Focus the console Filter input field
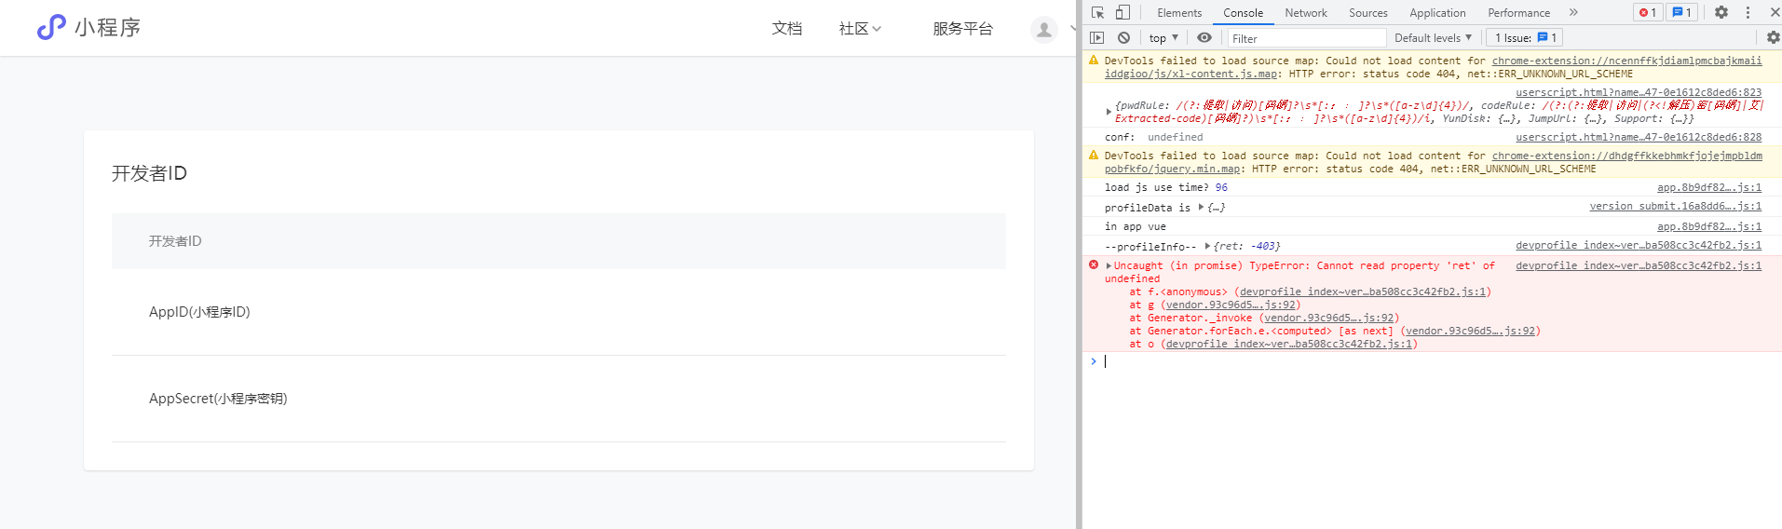1782x529 pixels. 1307,38
